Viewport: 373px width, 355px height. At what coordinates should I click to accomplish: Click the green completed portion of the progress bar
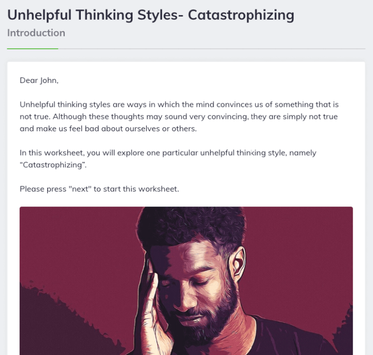click(x=32, y=49)
